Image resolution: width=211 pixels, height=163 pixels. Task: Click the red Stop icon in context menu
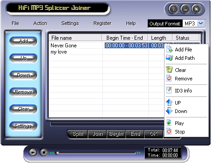169,132
